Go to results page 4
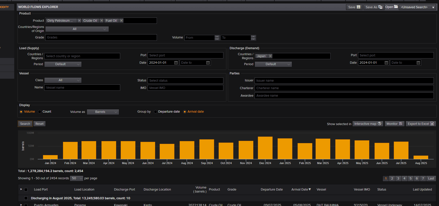The height and width of the screenshot is (206, 439). 405,179
